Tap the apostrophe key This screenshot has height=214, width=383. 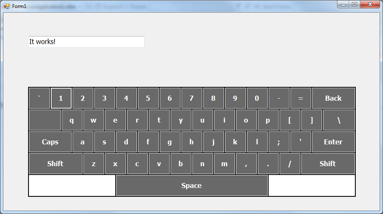(301, 141)
